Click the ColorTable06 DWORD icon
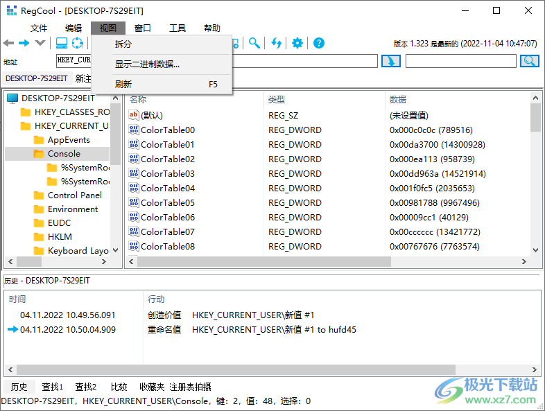545x411 pixels. click(x=133, y=218)
